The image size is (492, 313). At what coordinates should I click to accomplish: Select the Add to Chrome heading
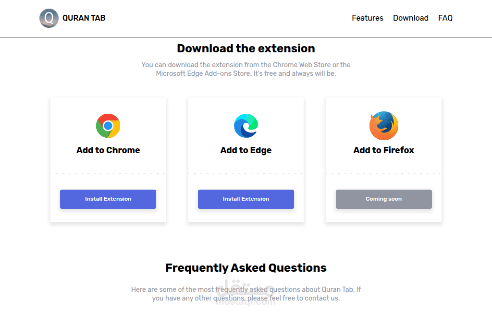click(x=108, y=150)
